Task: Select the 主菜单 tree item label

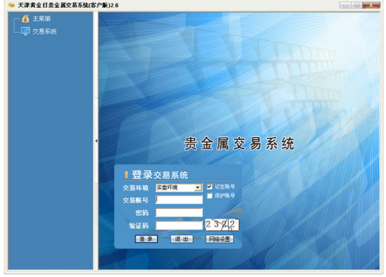Action: [42, 19]
